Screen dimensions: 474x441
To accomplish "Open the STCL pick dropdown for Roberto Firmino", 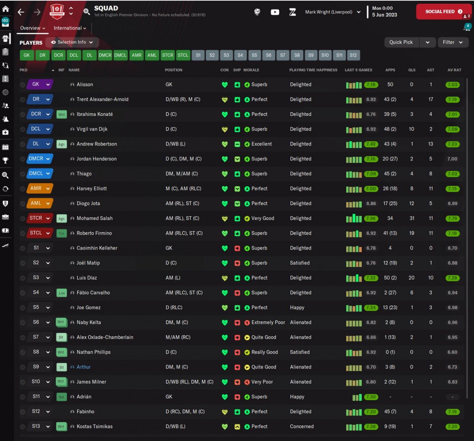I will tap(40, 233).
